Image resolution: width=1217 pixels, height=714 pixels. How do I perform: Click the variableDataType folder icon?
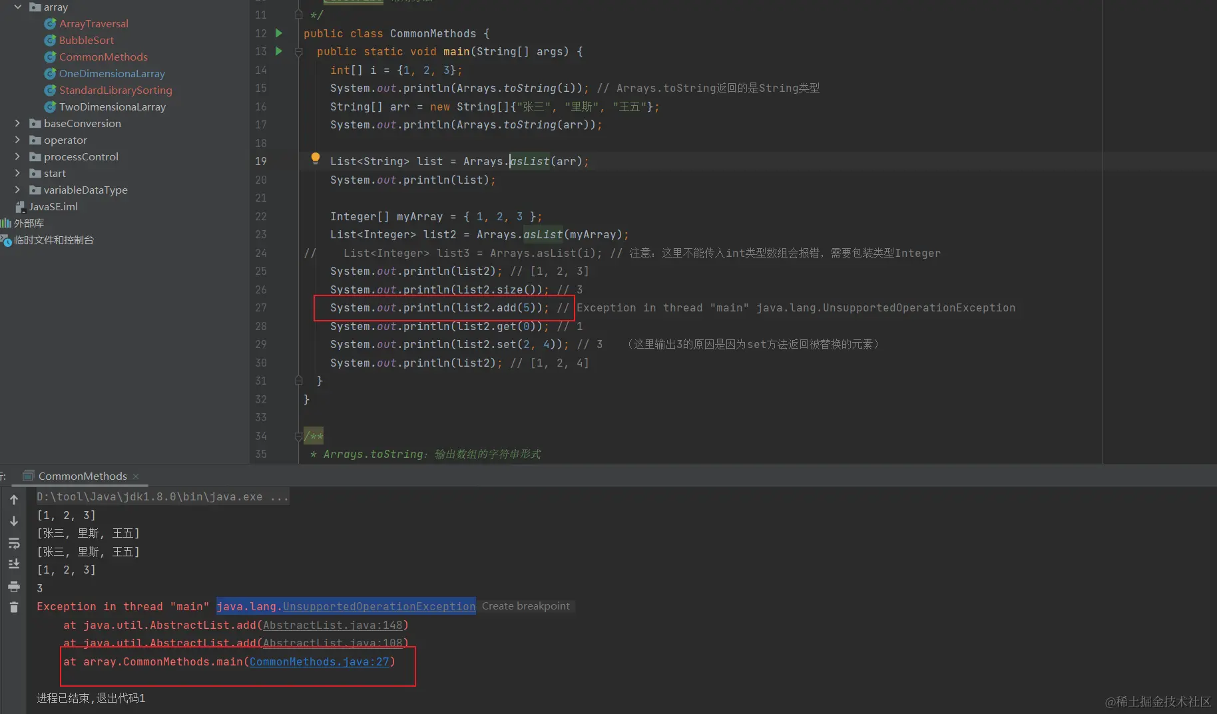click(35, 190)
